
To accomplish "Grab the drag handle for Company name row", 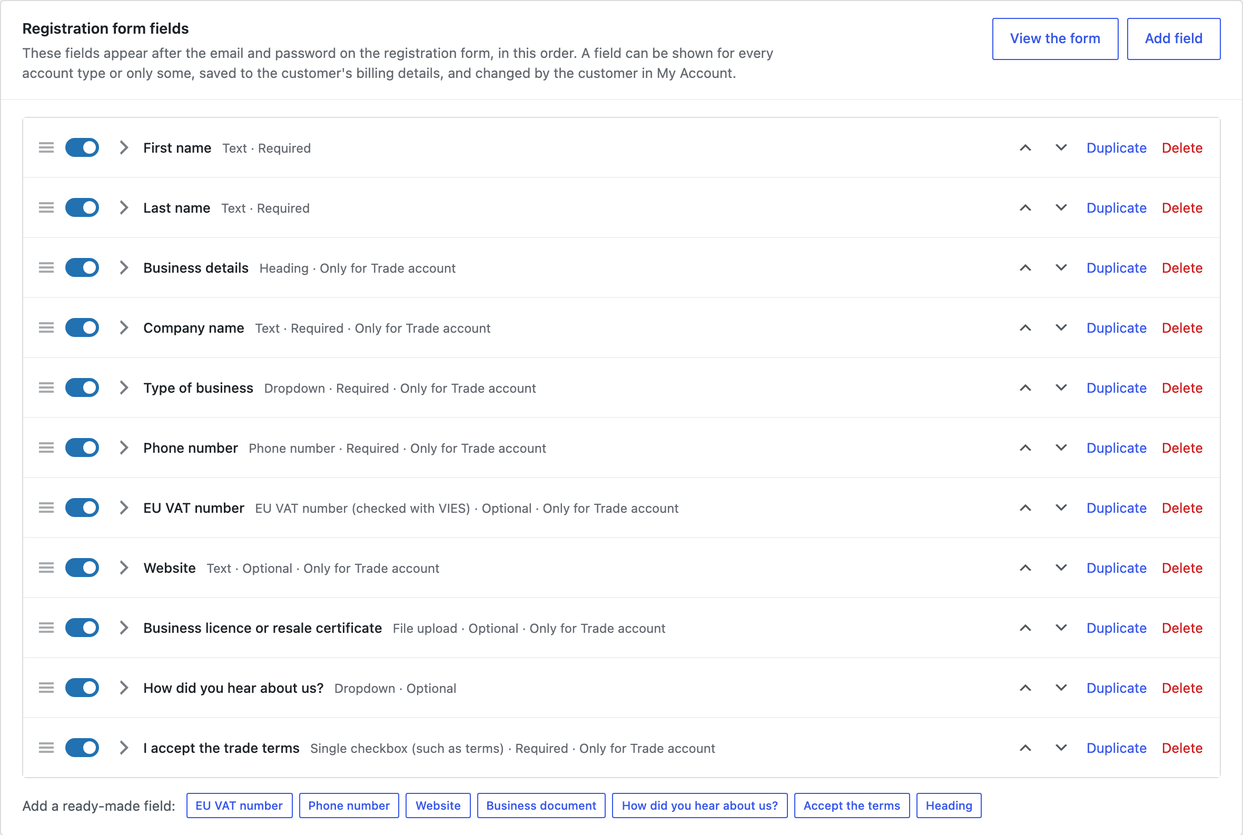I will (x=46, y=327).
